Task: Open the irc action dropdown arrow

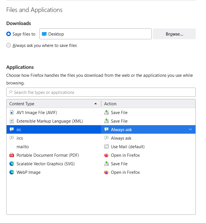Action: click(190, 129)
